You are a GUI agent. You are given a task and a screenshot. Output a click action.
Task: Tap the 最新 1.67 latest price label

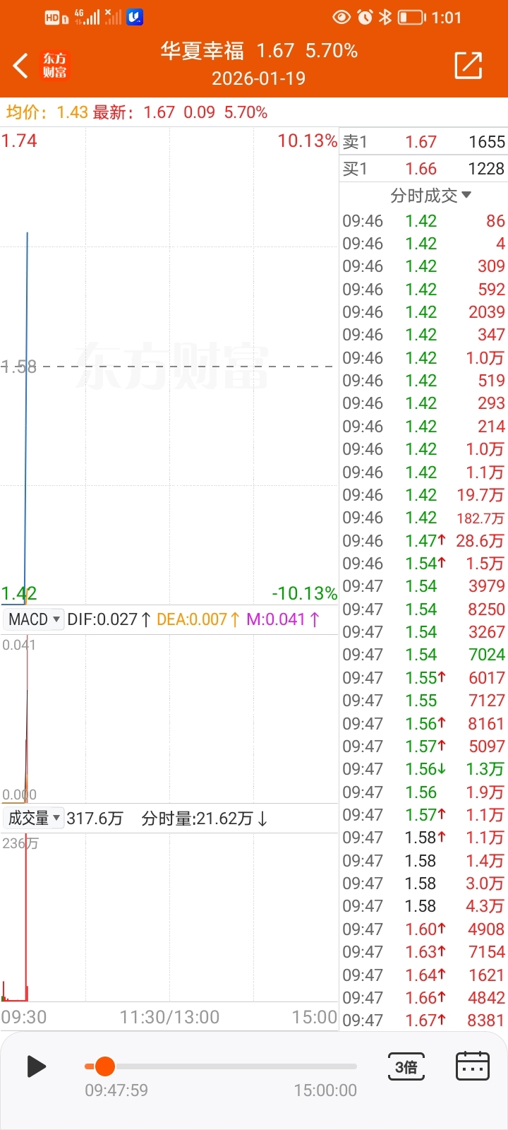point(133,112)
